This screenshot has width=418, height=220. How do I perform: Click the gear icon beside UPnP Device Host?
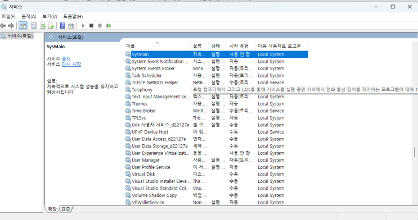click(128, 132)
